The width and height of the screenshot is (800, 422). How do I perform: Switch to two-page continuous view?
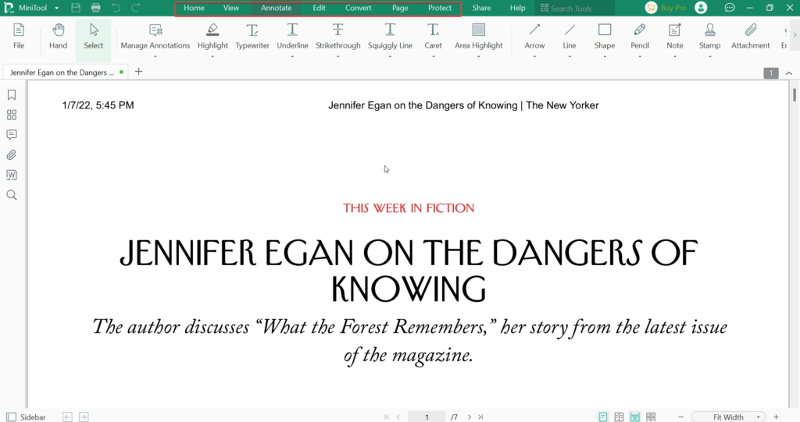pyautogui.click(x=651, y=417)
